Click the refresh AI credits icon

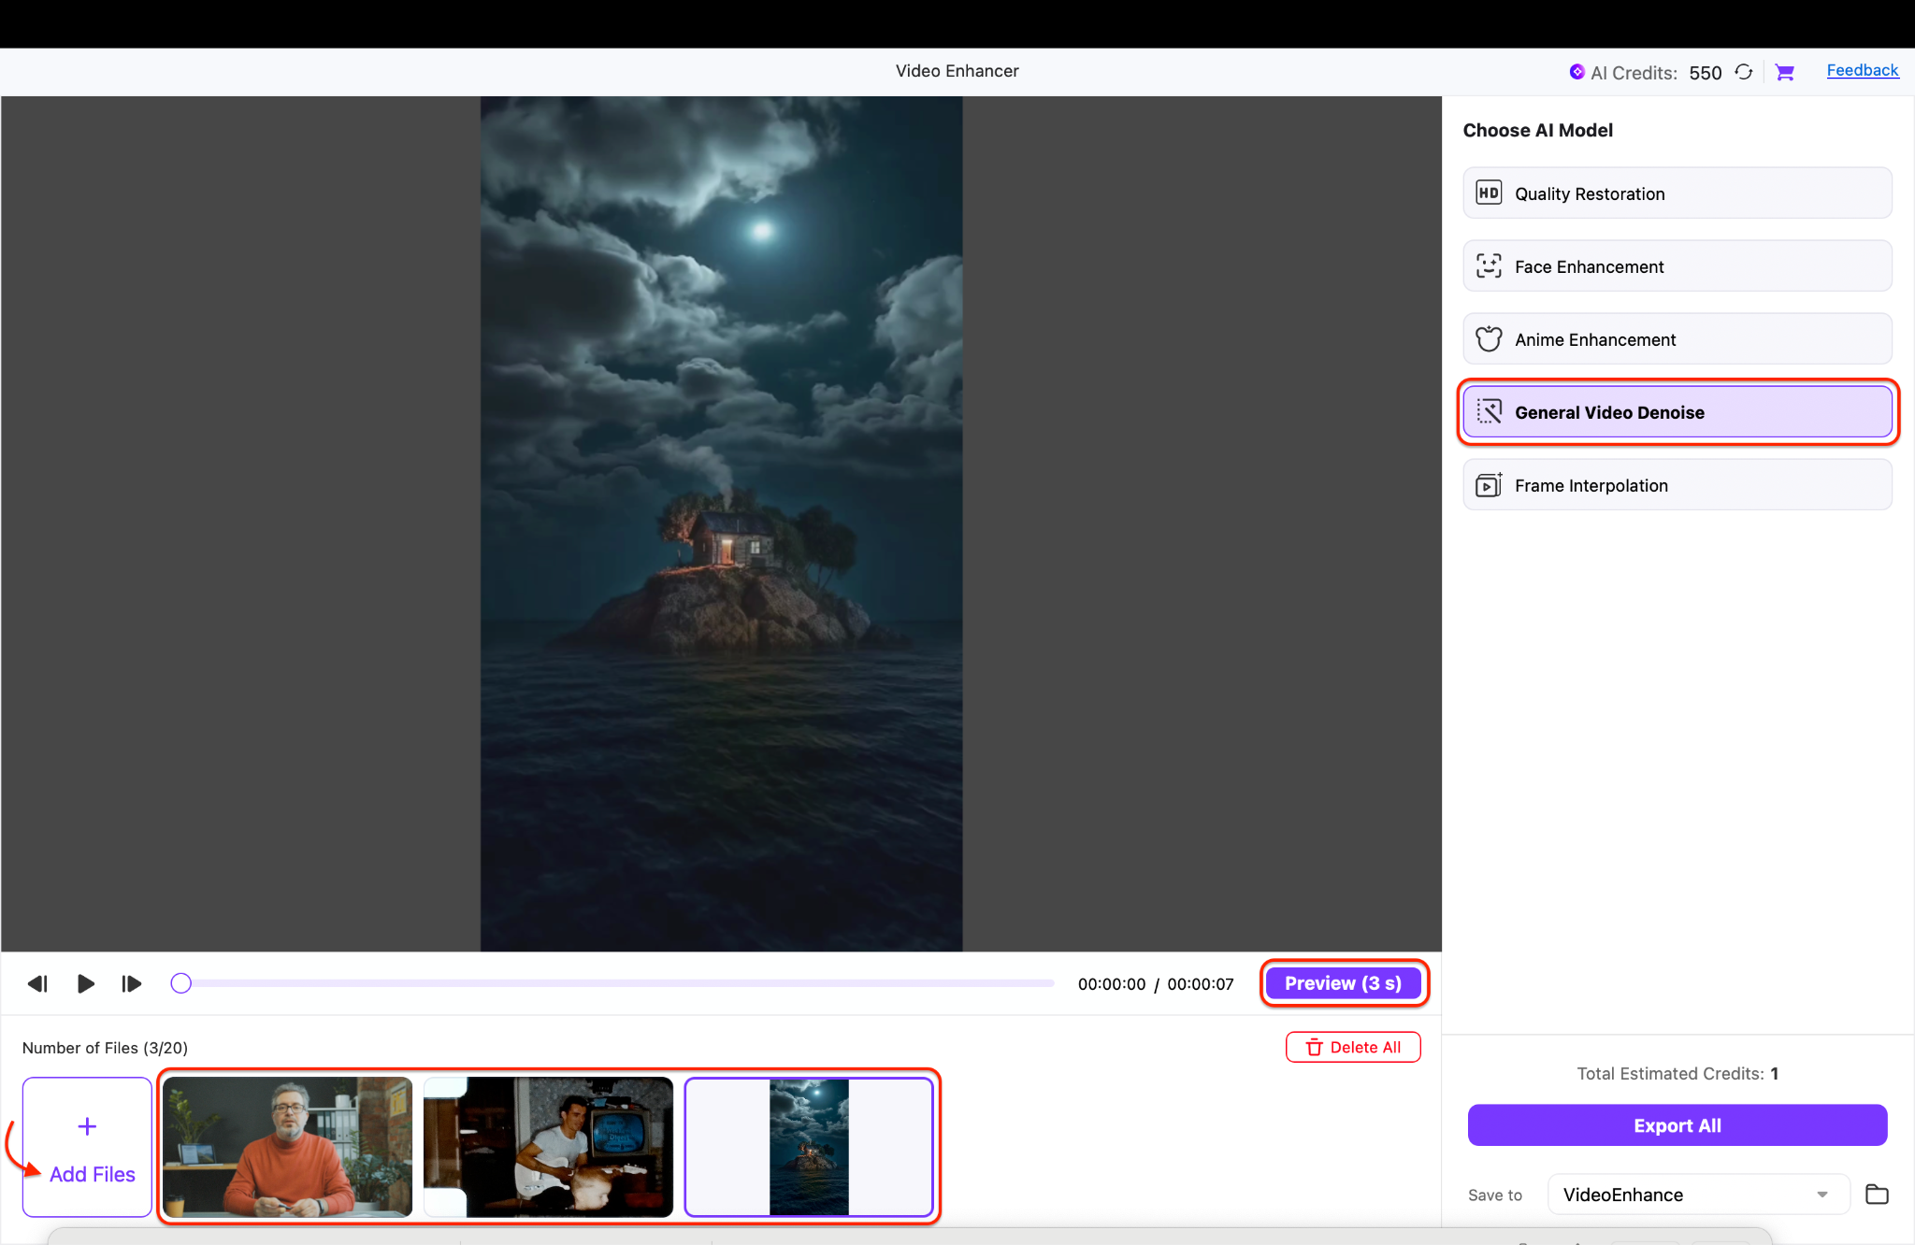pyautogui.click(x=1744, y=72)
